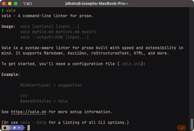The width and height of the screenshot is (194, 131).
Task: Click the 'Usage:' heading text
Action: coord(9,26)
